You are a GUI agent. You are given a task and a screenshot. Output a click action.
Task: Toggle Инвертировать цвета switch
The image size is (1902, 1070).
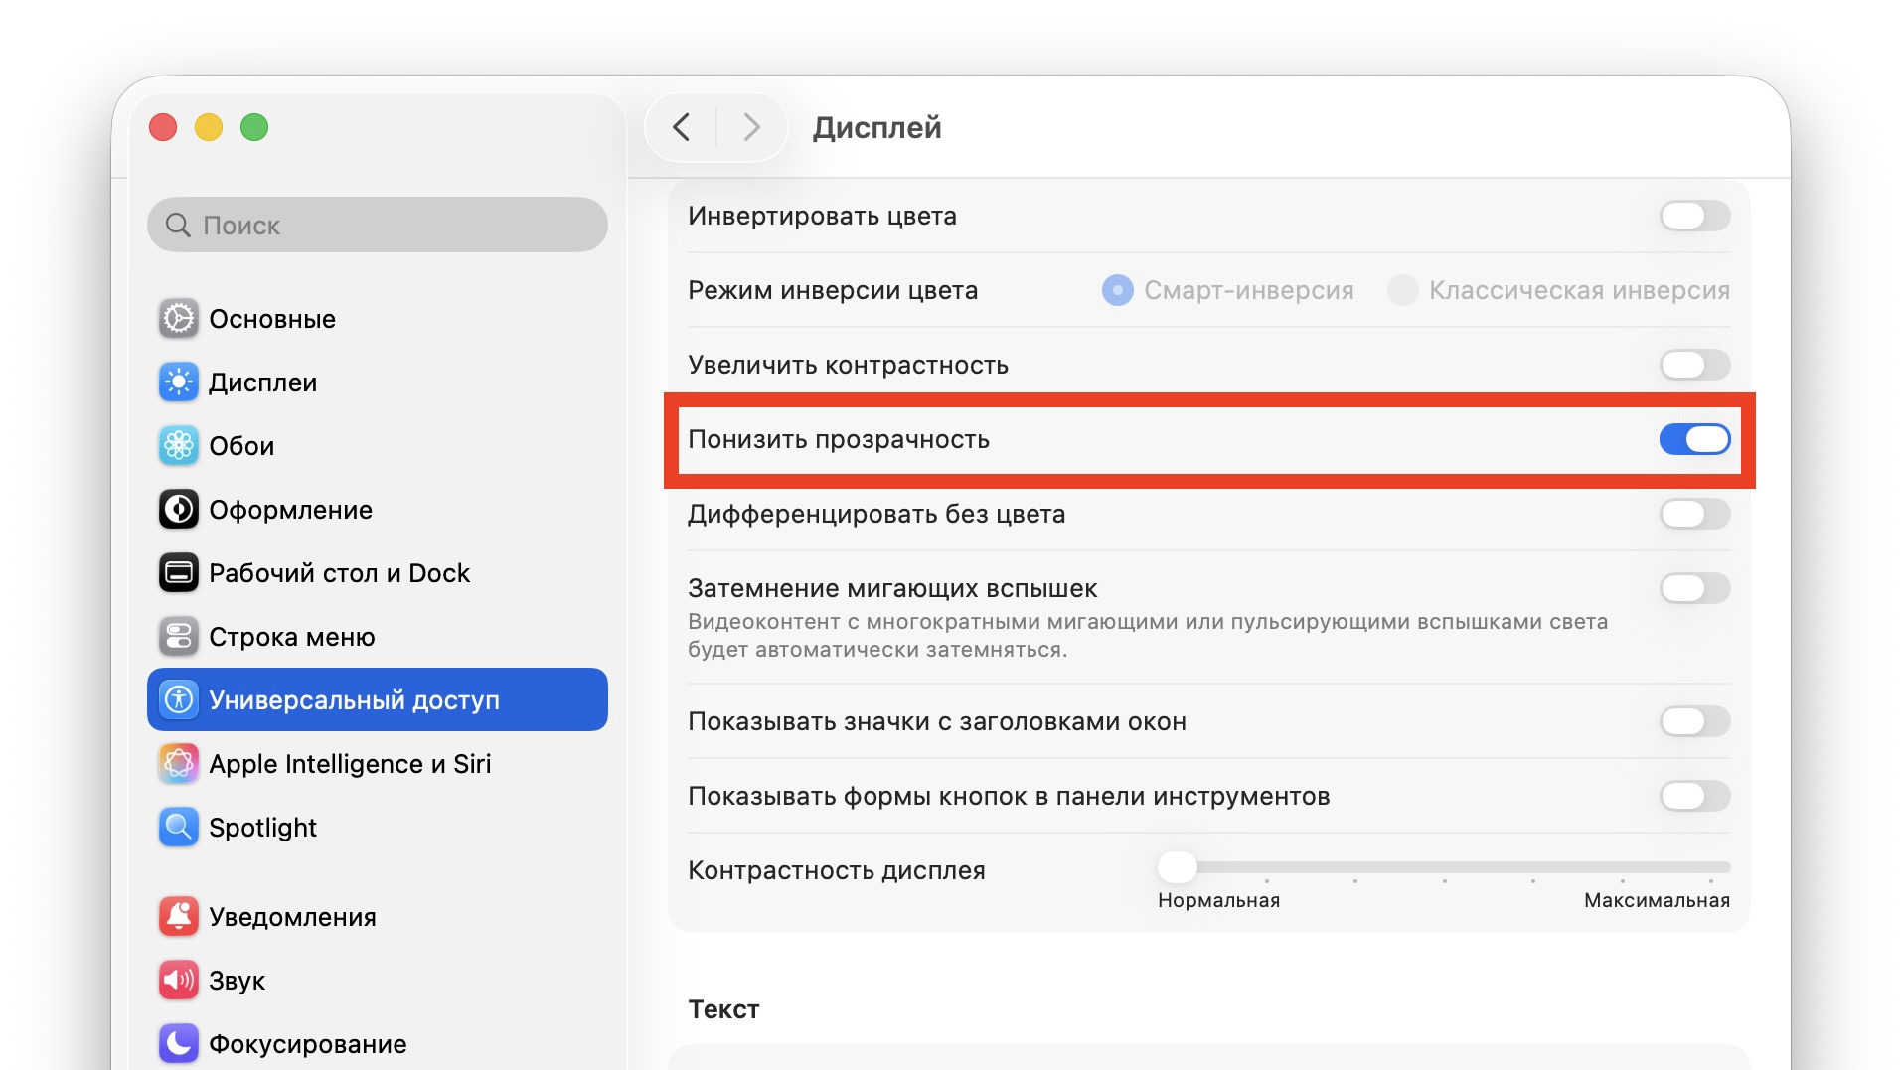coord(1695,216)
